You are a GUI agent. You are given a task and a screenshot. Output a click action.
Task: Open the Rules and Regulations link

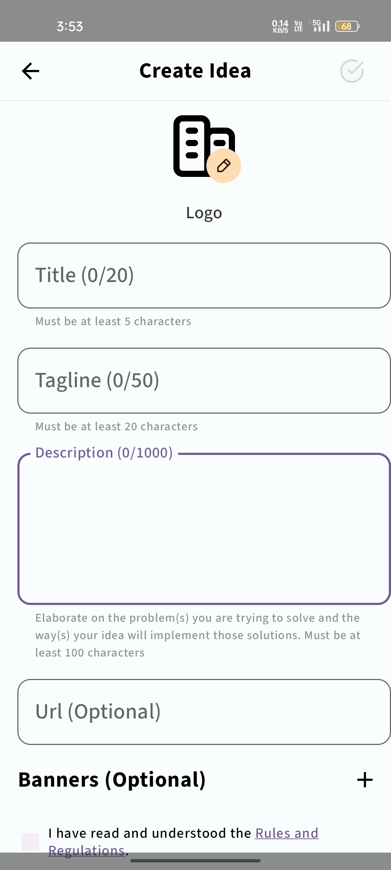click(x=287, y=833)
